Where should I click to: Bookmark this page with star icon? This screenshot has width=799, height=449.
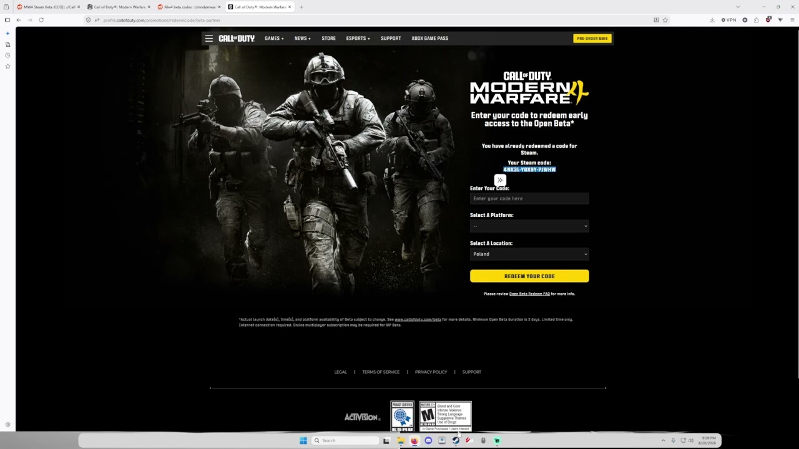pyautogui.click(x=665, y=20)
